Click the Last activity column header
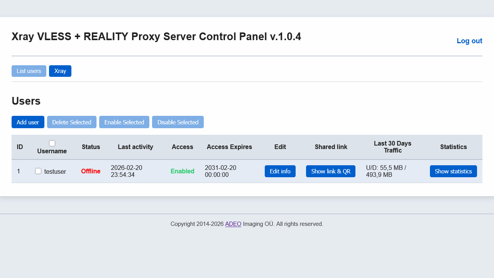Image resolution: width=494 pixels, height=278 pixels. (x=135, y=147)
